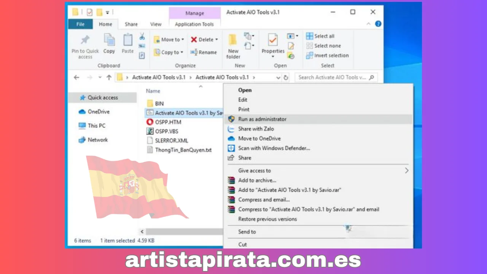
Task: Click the Back navigation arrow
Action: pyautogui.click(x=76, y=77)
